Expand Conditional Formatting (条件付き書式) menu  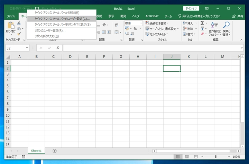(x=157, y=23)
